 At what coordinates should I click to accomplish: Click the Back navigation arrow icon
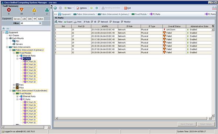point(55,8)
